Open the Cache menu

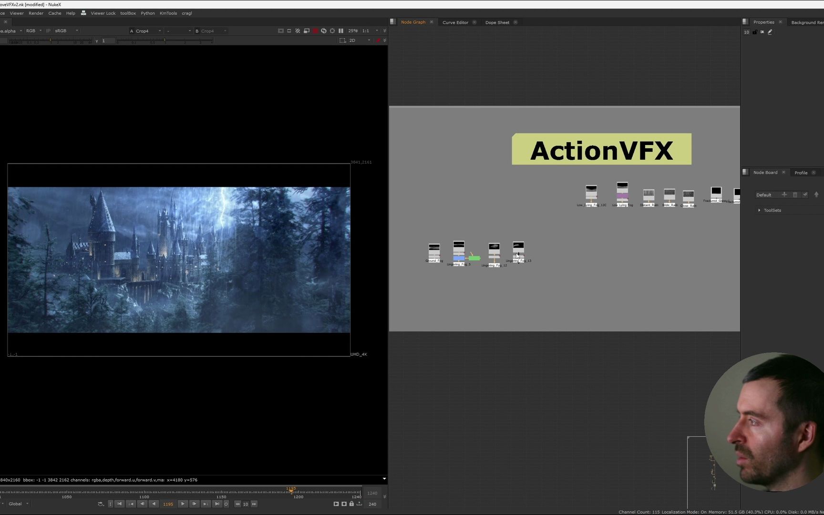pos(55,13)
